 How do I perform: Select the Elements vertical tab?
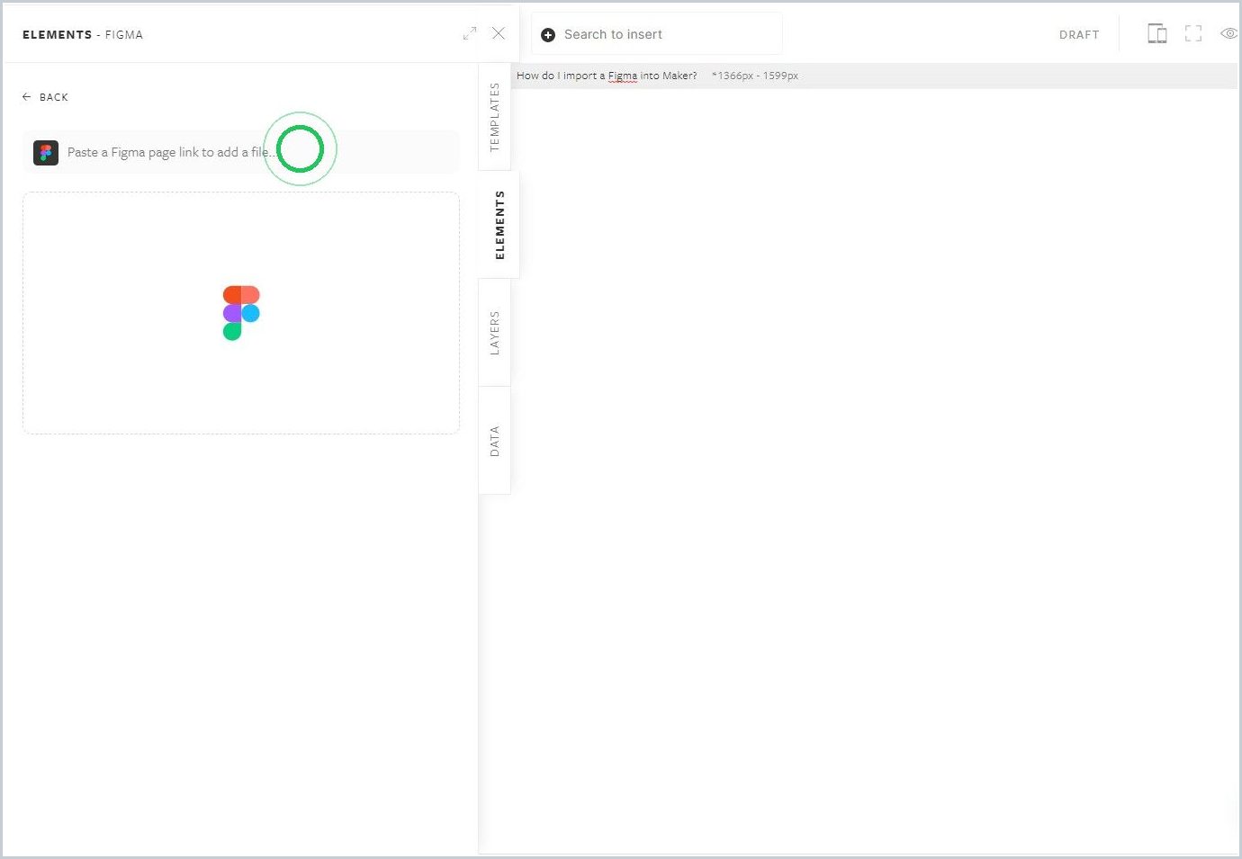[x=499, y=225]
